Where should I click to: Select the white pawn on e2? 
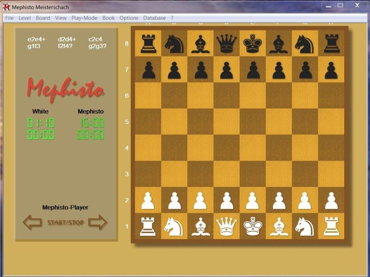pyautogui.click(x=253, y=201)
